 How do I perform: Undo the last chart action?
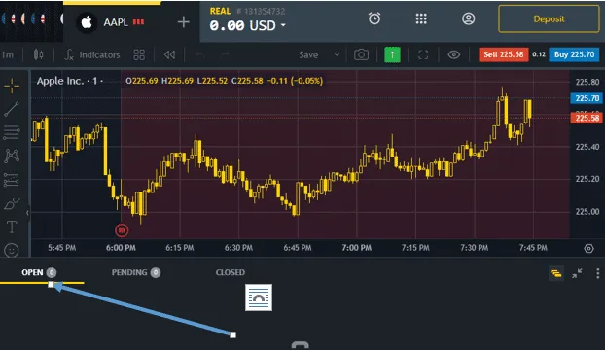pyautogui.click(x=199, y=54)
